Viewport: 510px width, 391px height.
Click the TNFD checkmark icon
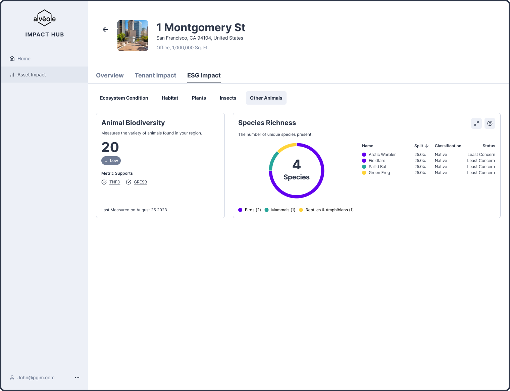click(104, 182)
